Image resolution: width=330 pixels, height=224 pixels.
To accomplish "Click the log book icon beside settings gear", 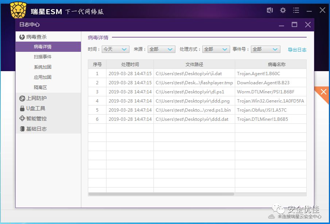I will [x=270, y=10].
